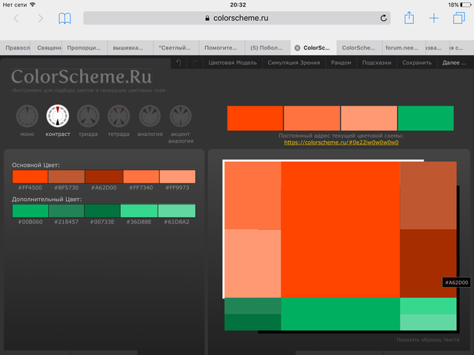The image size is (474, 355).
Task: Click the large green preview bar
Action: (341, 314)
